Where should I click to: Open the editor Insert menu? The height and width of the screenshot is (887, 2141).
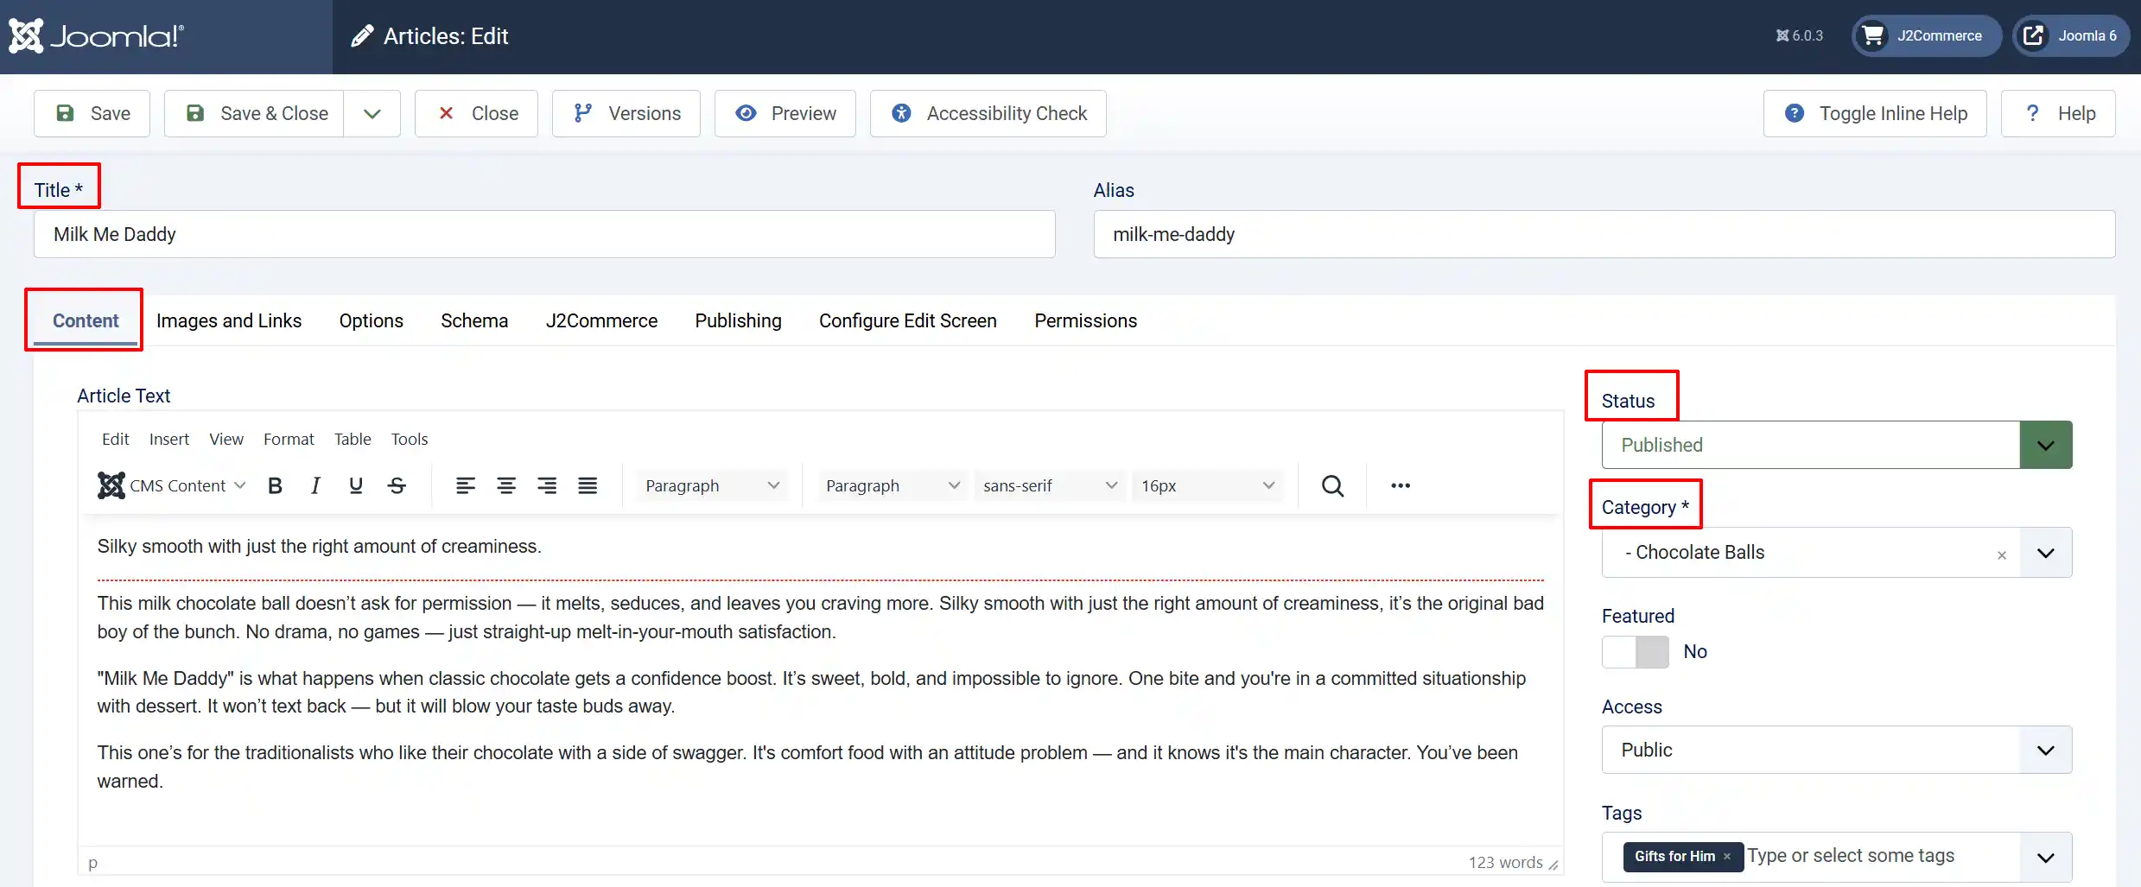coord(168,439)
